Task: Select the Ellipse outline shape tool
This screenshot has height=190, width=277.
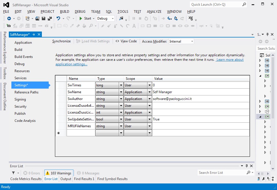Action: (180, 26)
